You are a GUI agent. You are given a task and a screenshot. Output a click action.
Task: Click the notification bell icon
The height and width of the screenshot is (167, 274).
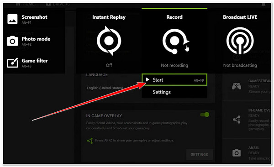[x=263, y=5]
